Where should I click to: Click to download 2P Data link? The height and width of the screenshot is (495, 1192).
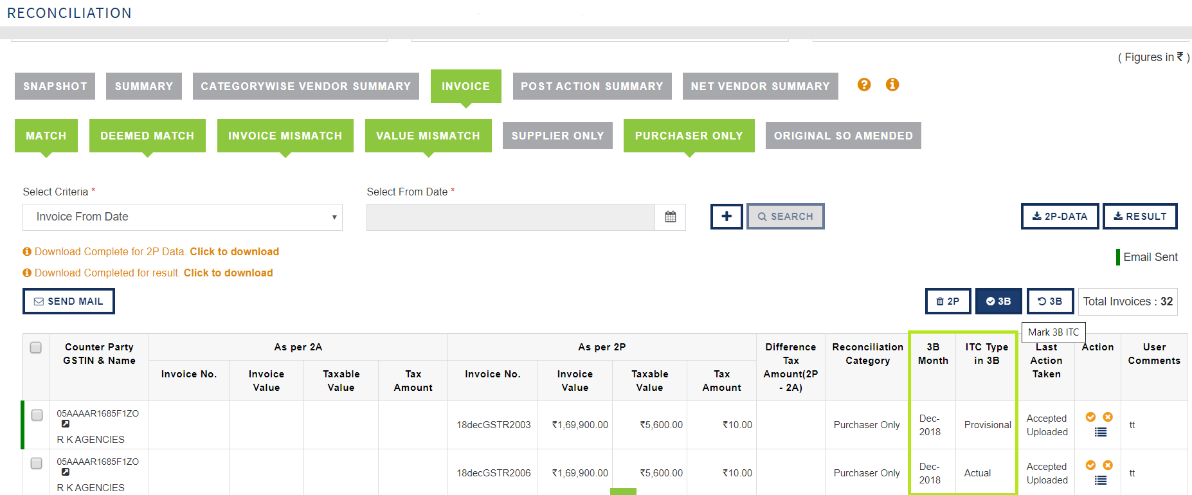(234, 252)
